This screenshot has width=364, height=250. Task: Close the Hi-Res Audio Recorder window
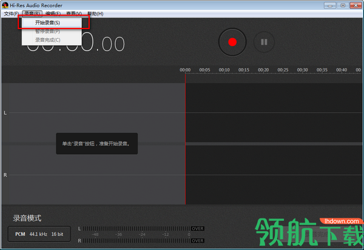click(356, 5)
